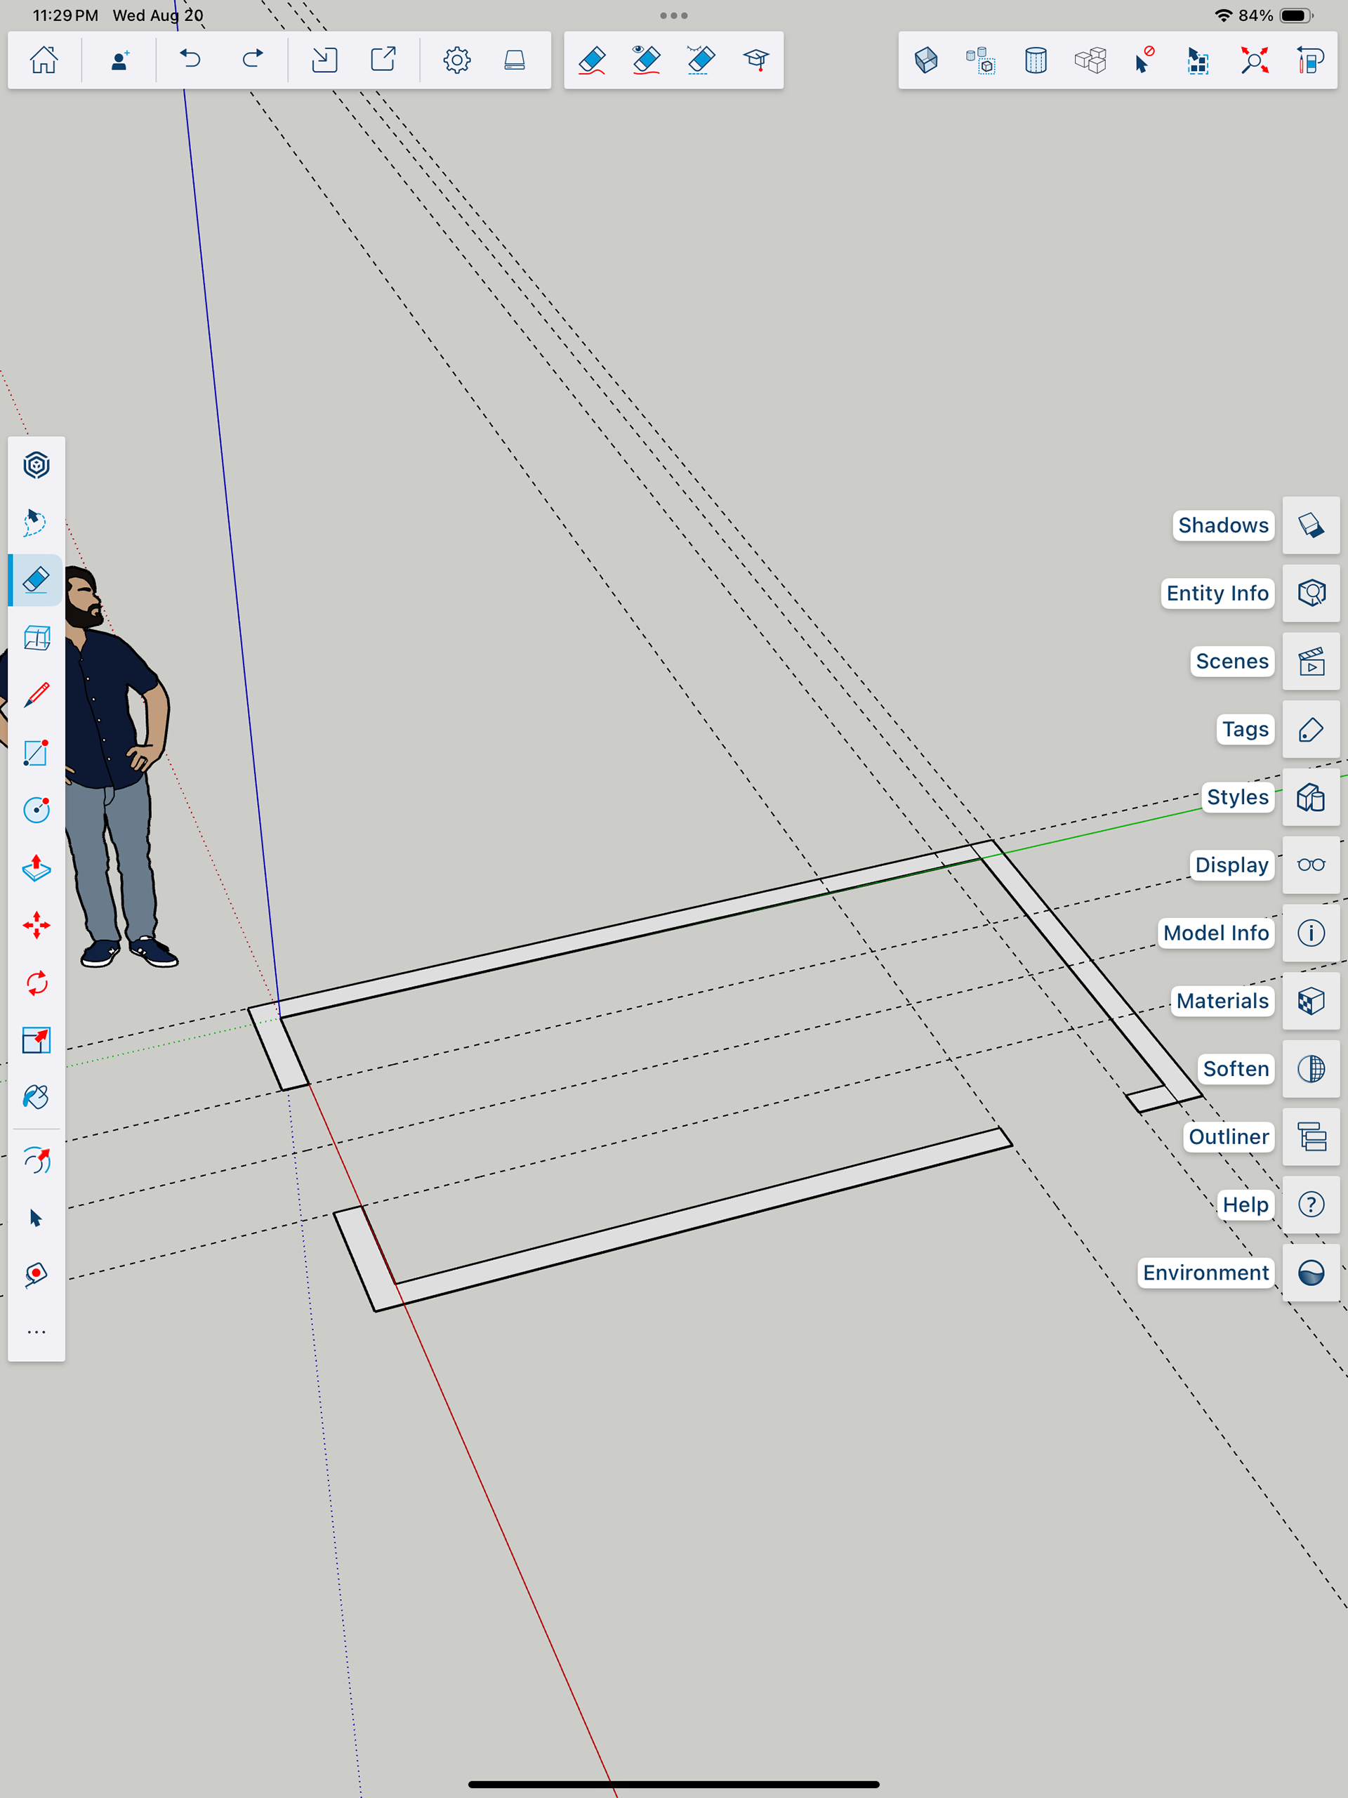Open the Styles panel

(1311, 797)
